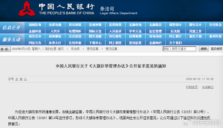The image size is (223, 128).
Task: Navigate to 人员招录
Action: [x=115, y=31]
